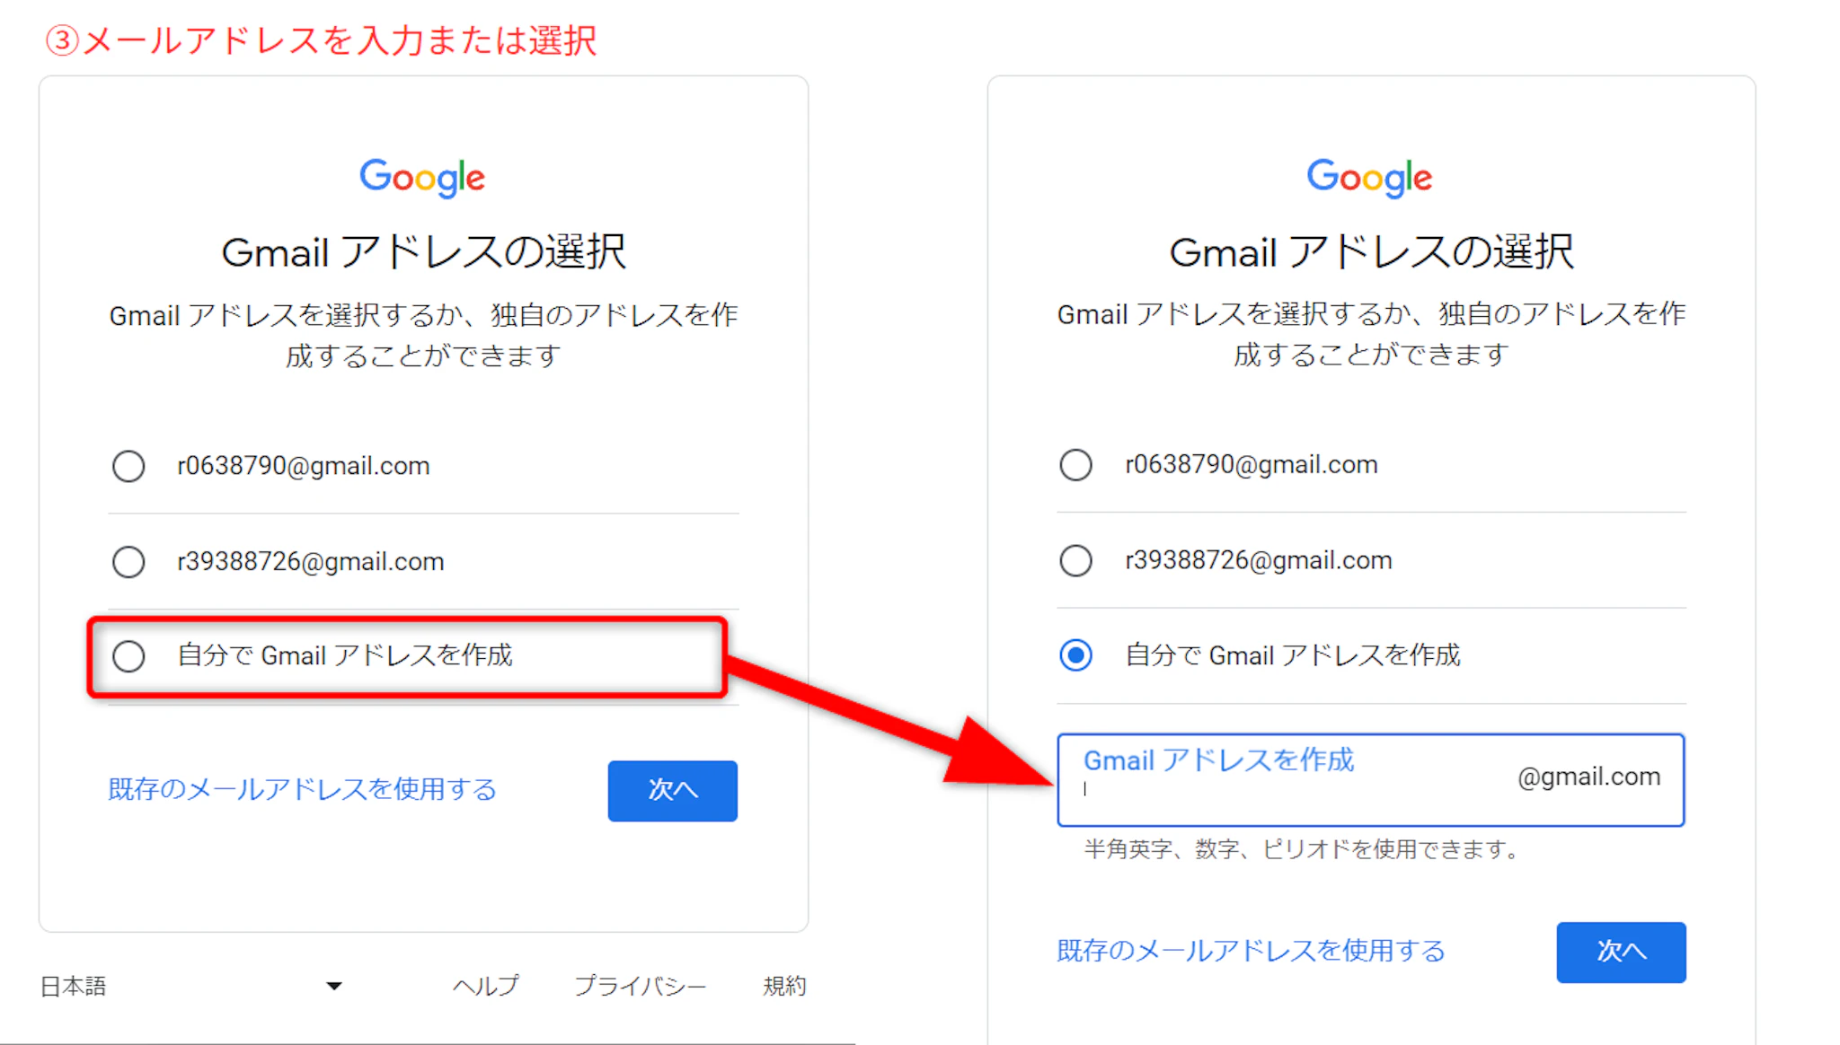Click 次へ button in right panel
This screenshot has height=1045, width=1840.
(x=1621, y=952)
